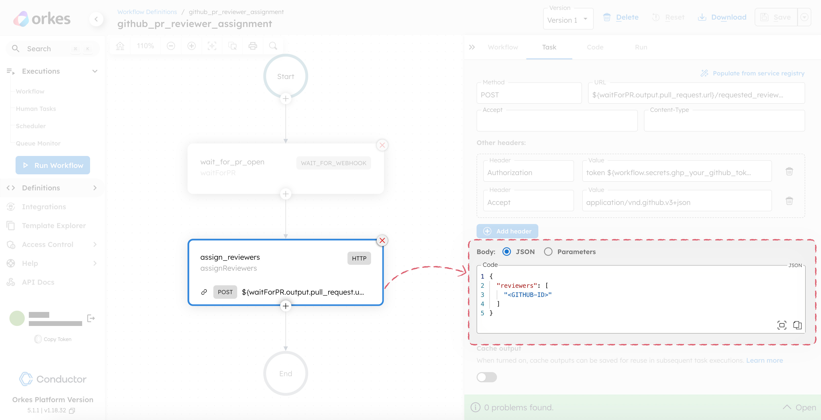Collapse the Executions section in sidebar
Screen dimensions: 821x420
(95, 71)
